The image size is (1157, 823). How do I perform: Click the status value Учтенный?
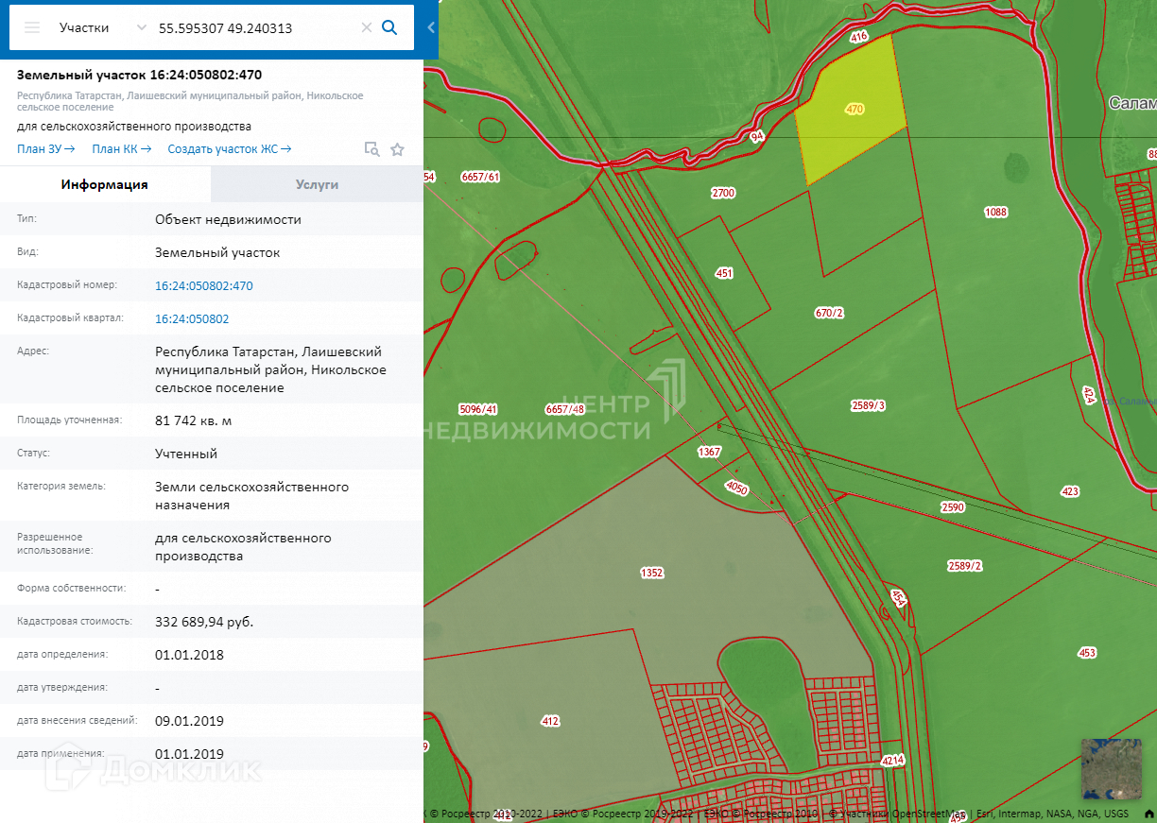pyautogui.click(x=186, y=454)
